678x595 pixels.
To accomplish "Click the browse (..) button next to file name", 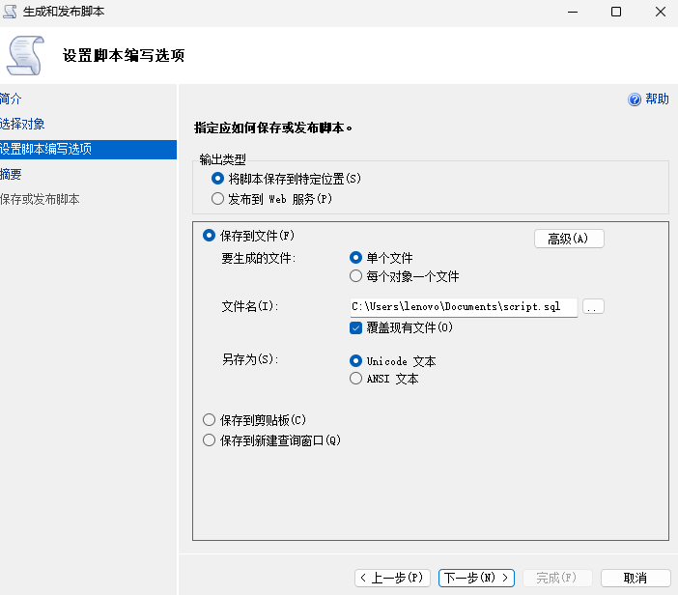I will pos(593,306).
